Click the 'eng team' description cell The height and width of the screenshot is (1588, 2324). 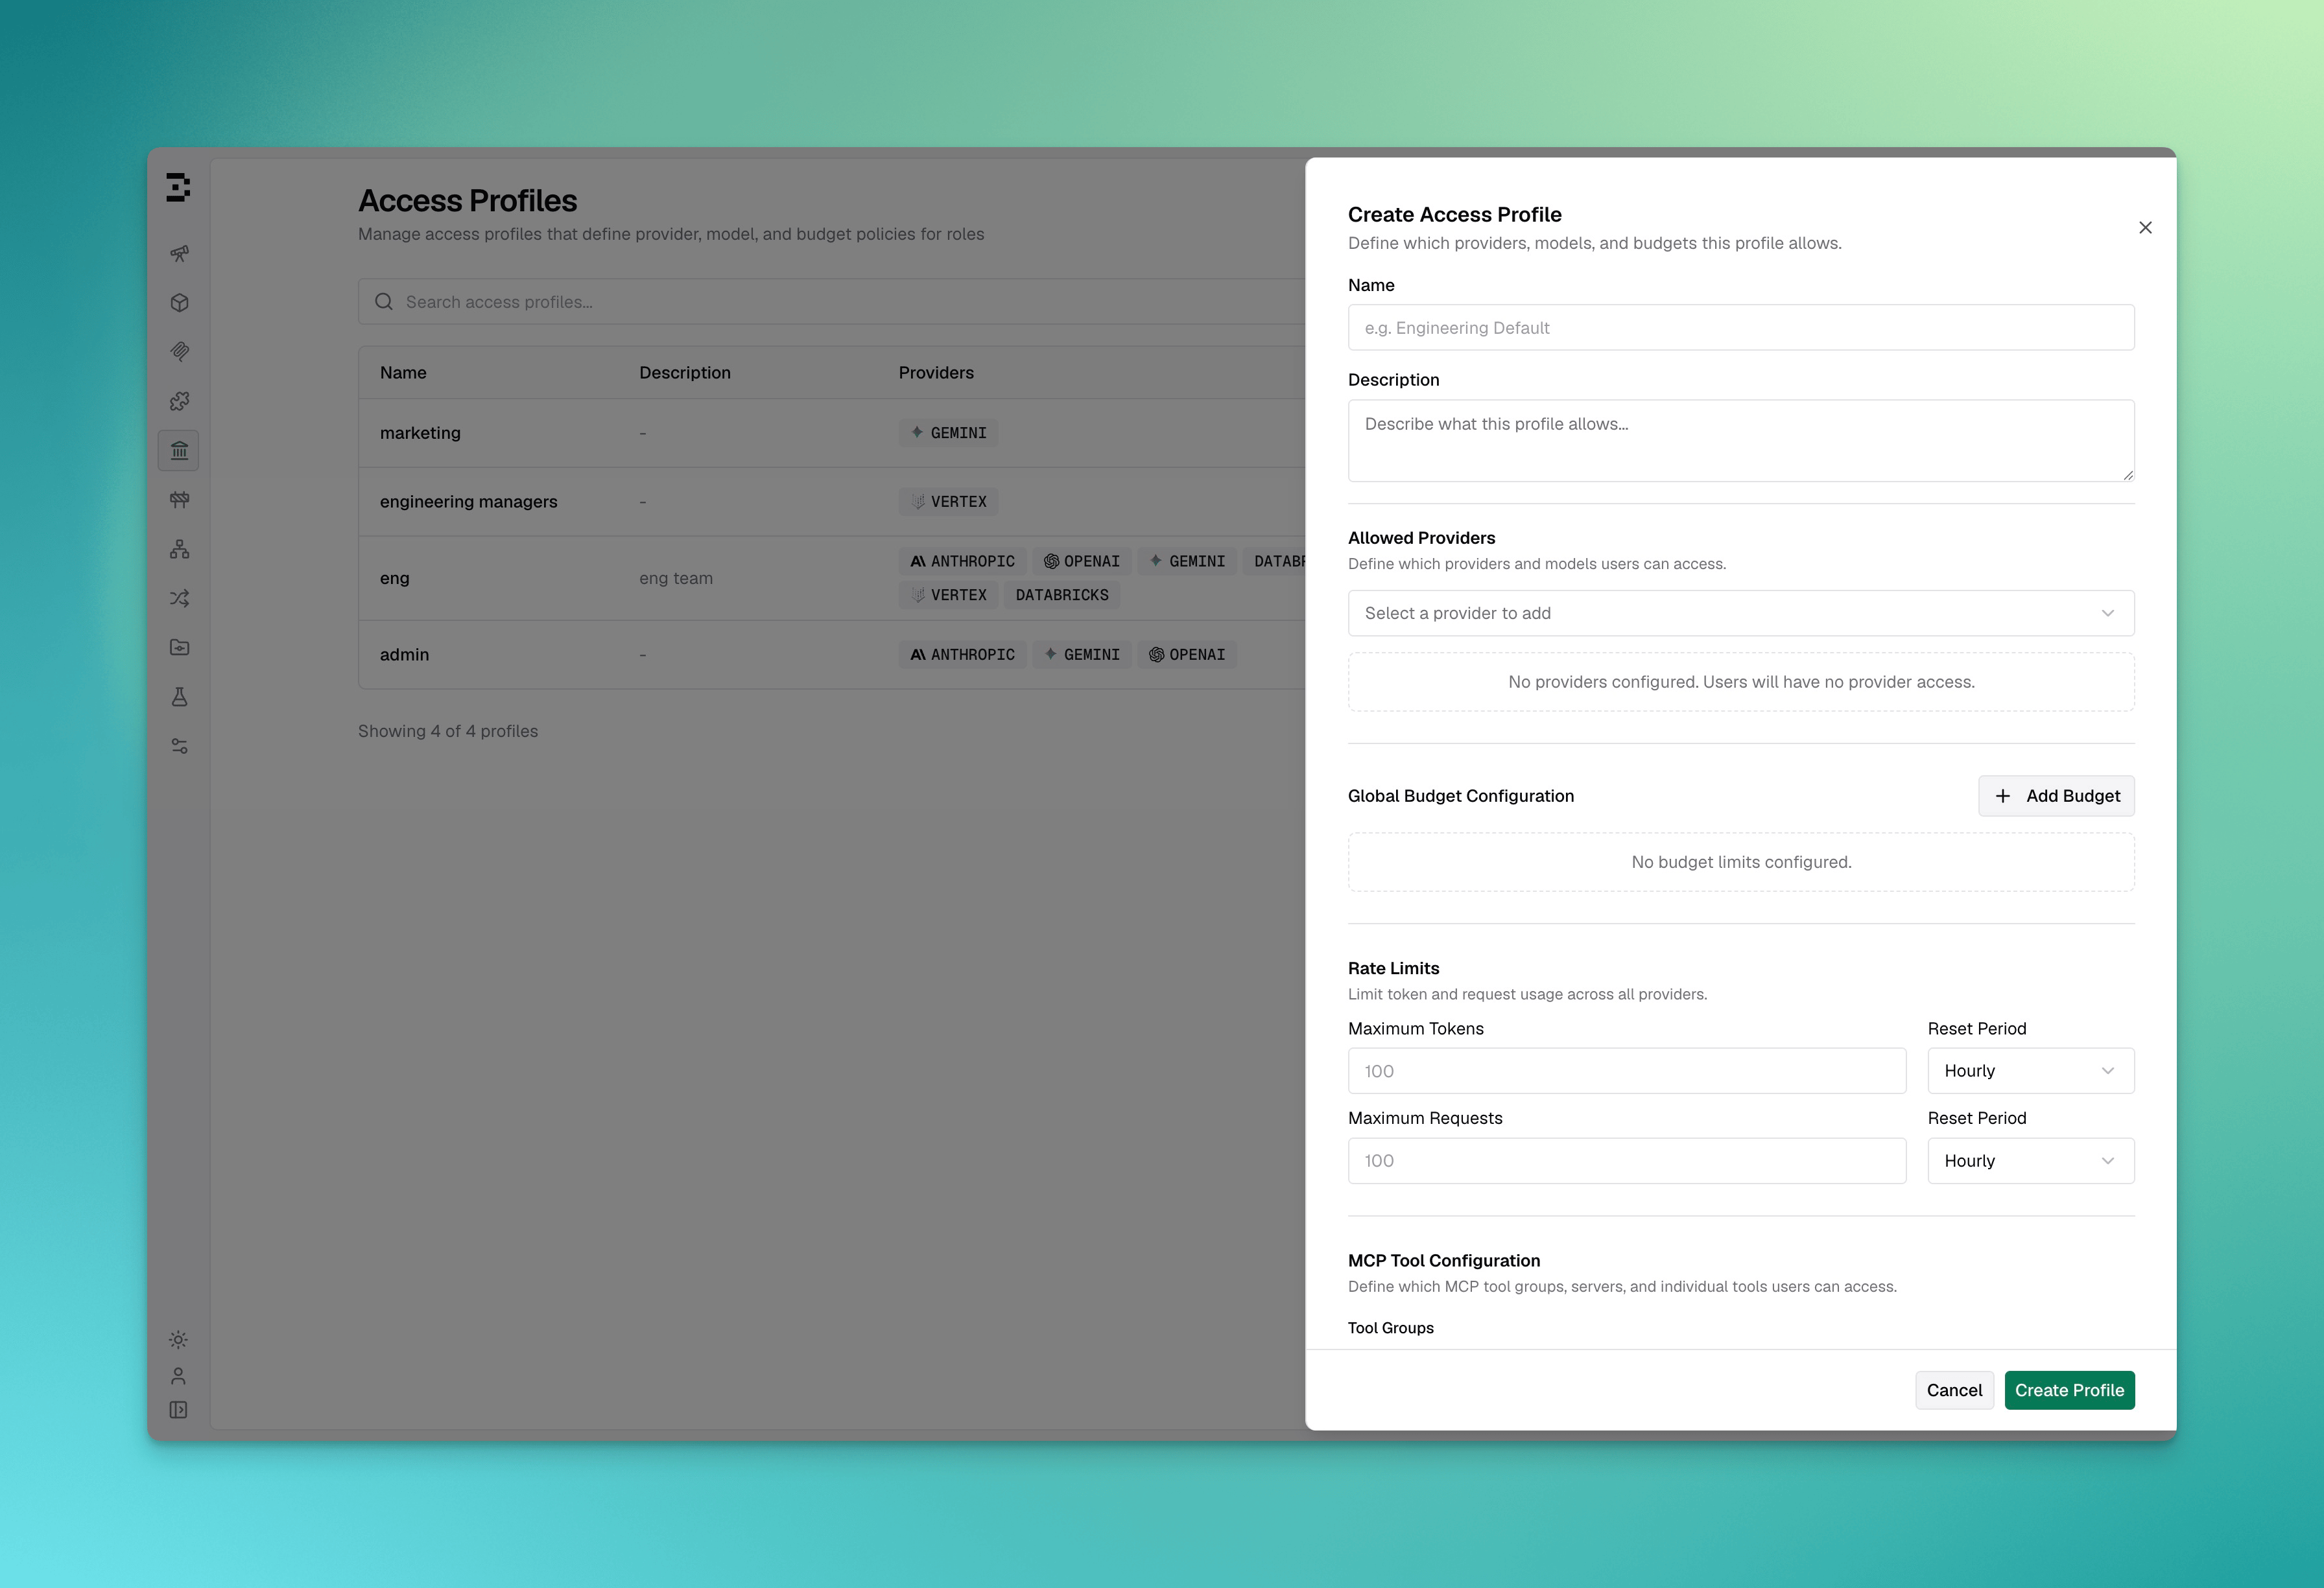click(x=676, y=579)
